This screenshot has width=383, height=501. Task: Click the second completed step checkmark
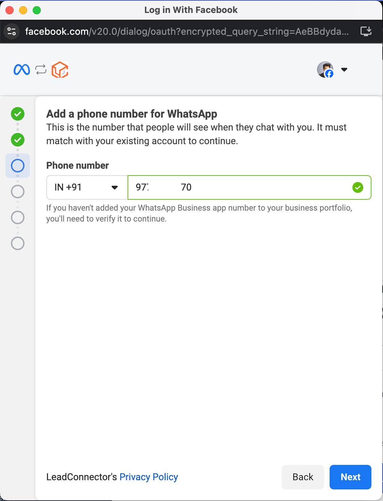18,140
